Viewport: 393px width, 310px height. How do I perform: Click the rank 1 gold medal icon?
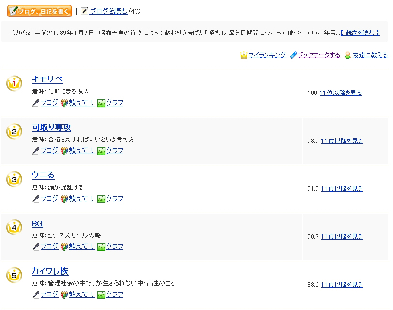[14, 83]
